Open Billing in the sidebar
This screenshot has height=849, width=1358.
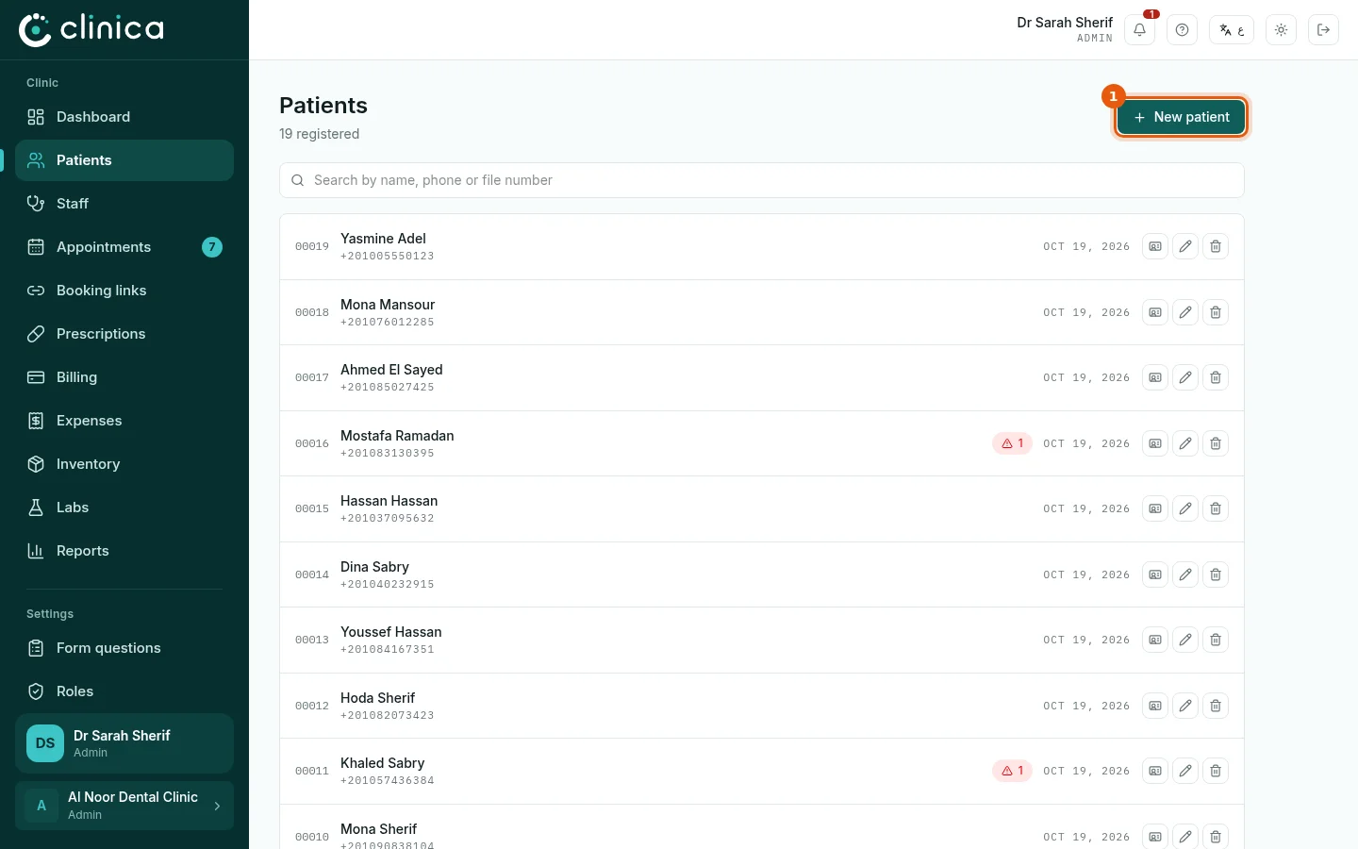[124, 377]
